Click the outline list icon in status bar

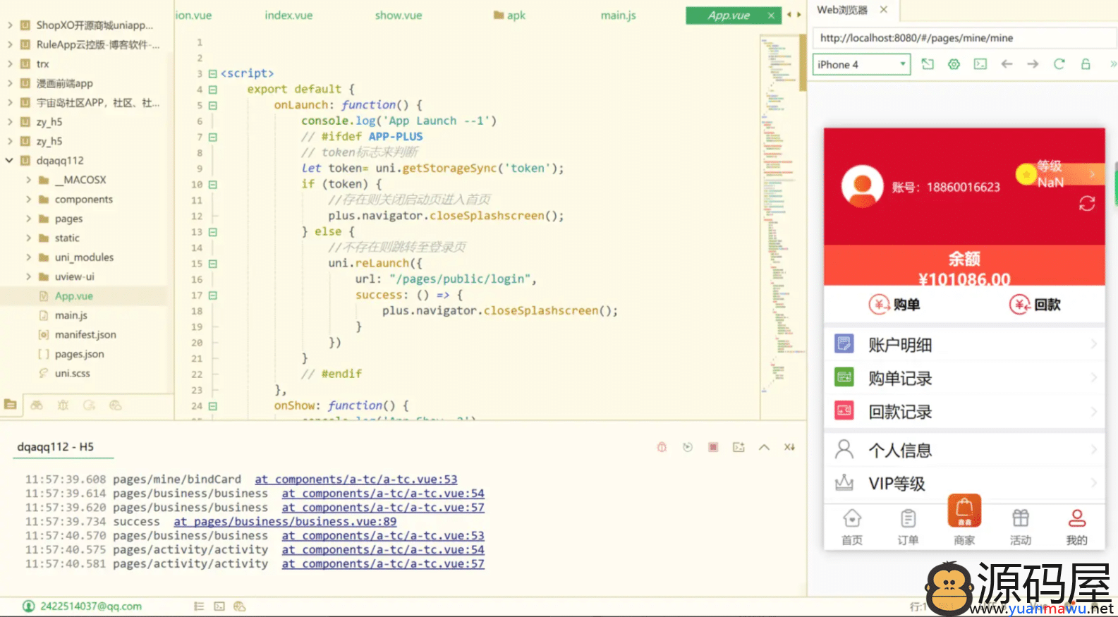pyautogui.click(x=199, y=606)
